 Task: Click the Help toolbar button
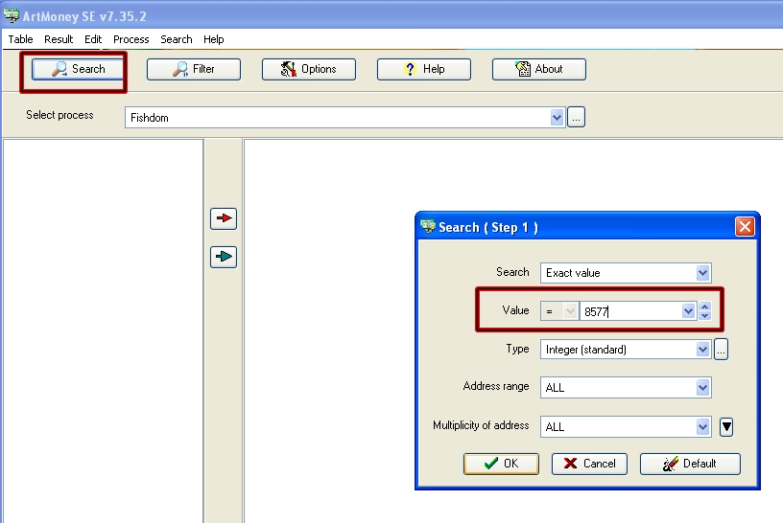[424, 69]
